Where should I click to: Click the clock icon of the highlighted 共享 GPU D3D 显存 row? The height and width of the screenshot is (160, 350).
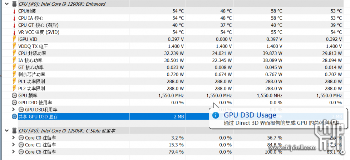[x=14, y=116]
